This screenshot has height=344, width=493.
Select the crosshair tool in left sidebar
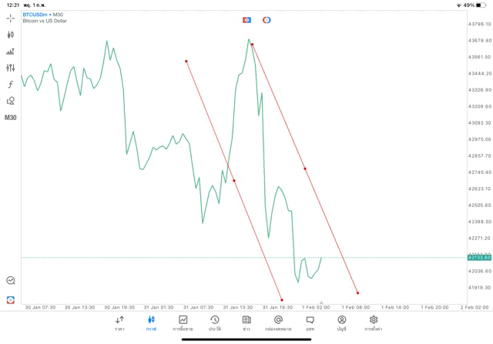(11, 18)
